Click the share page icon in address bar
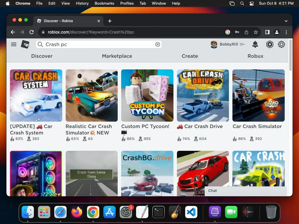 tap(246, 32)
